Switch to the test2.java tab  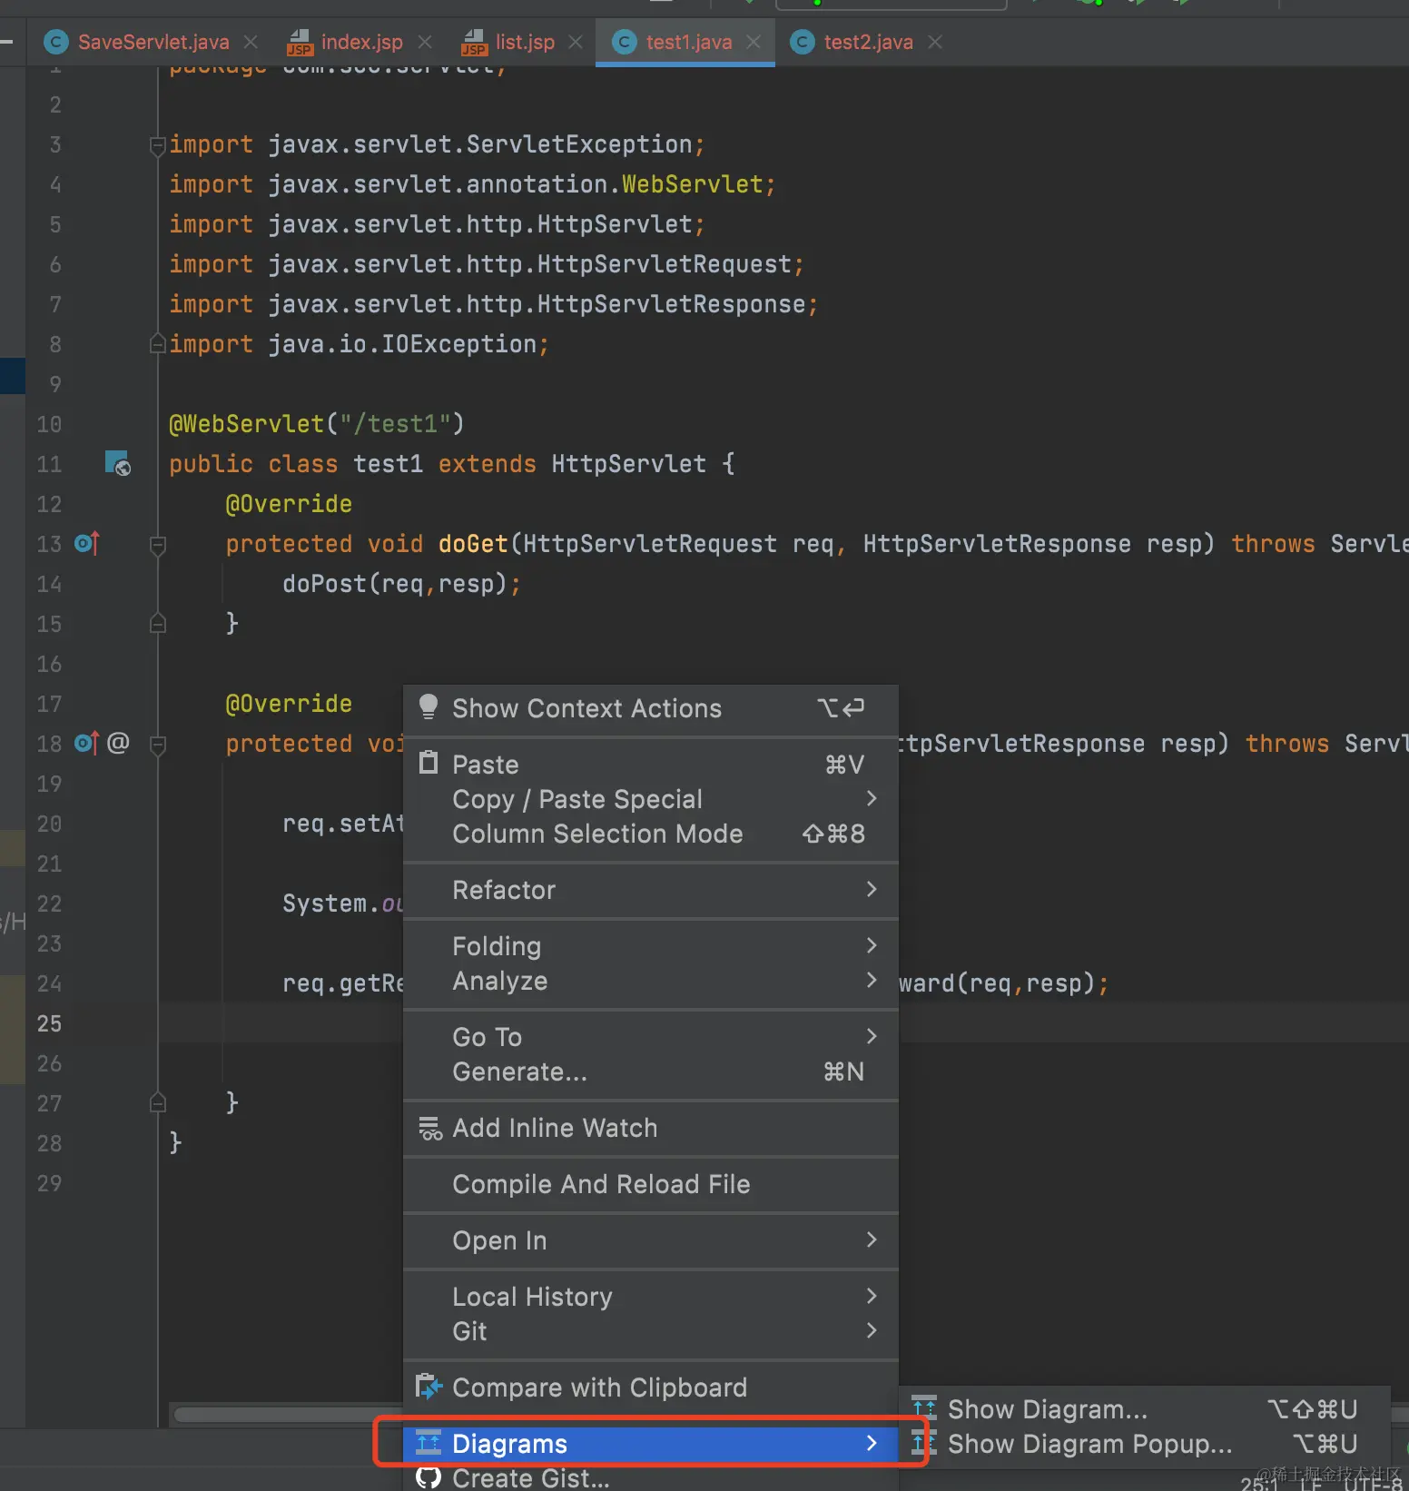[x=868, y=42]
